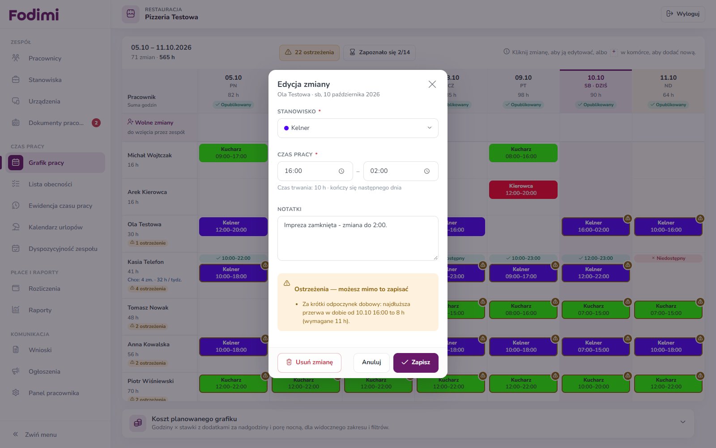Open the 22 ostrzeżenia warnings filter
716x448 pixels.
pos(309,52)
